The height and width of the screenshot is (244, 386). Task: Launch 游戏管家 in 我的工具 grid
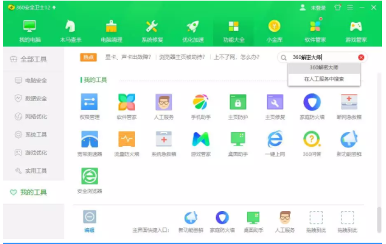pos(201,144)
